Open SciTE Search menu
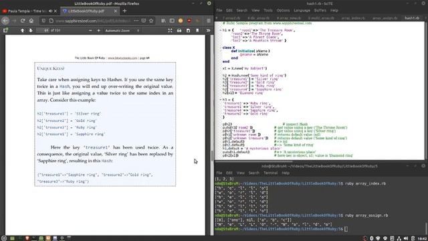The height and width of the screenshot is (241, 428). [242, 11]
